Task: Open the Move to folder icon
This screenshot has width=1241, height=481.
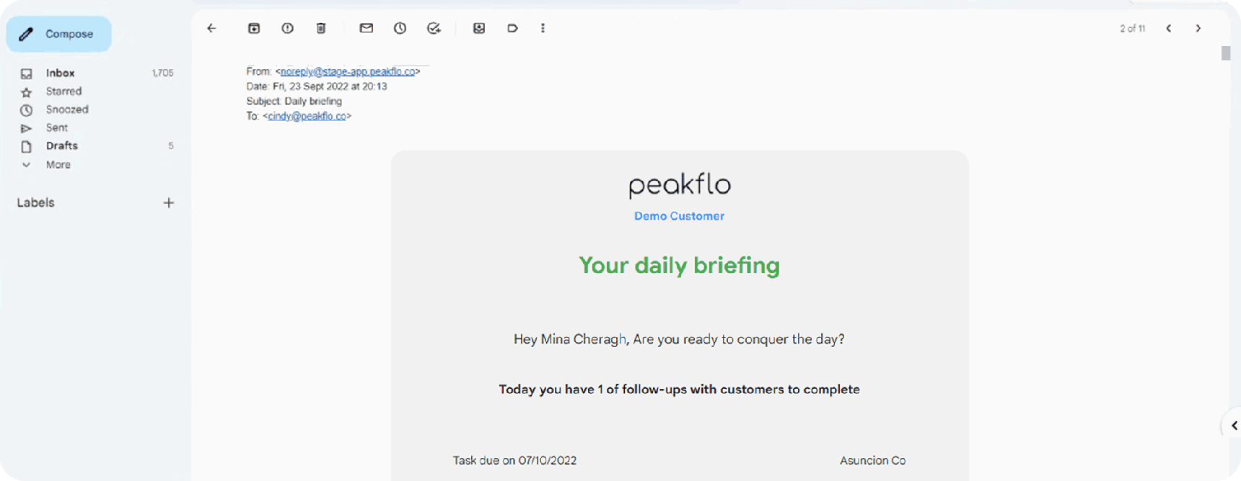Action: (479, 28)
